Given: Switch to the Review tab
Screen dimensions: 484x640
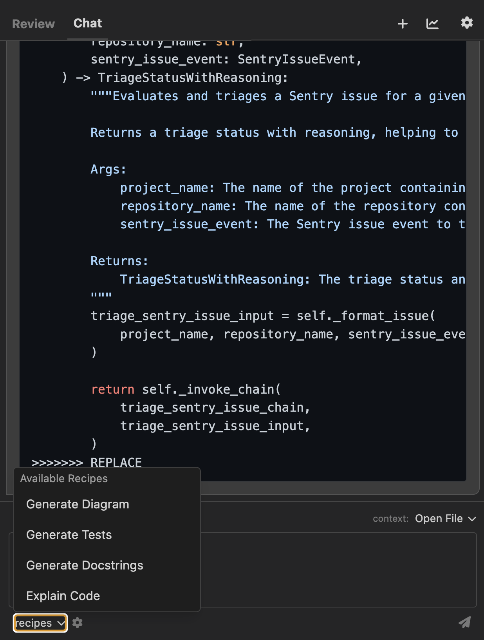Looking at the screenshot, I should coord(34,24).
